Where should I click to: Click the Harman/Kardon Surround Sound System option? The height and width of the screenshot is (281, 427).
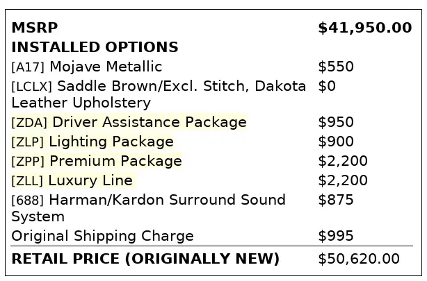(x=148, y=208)
